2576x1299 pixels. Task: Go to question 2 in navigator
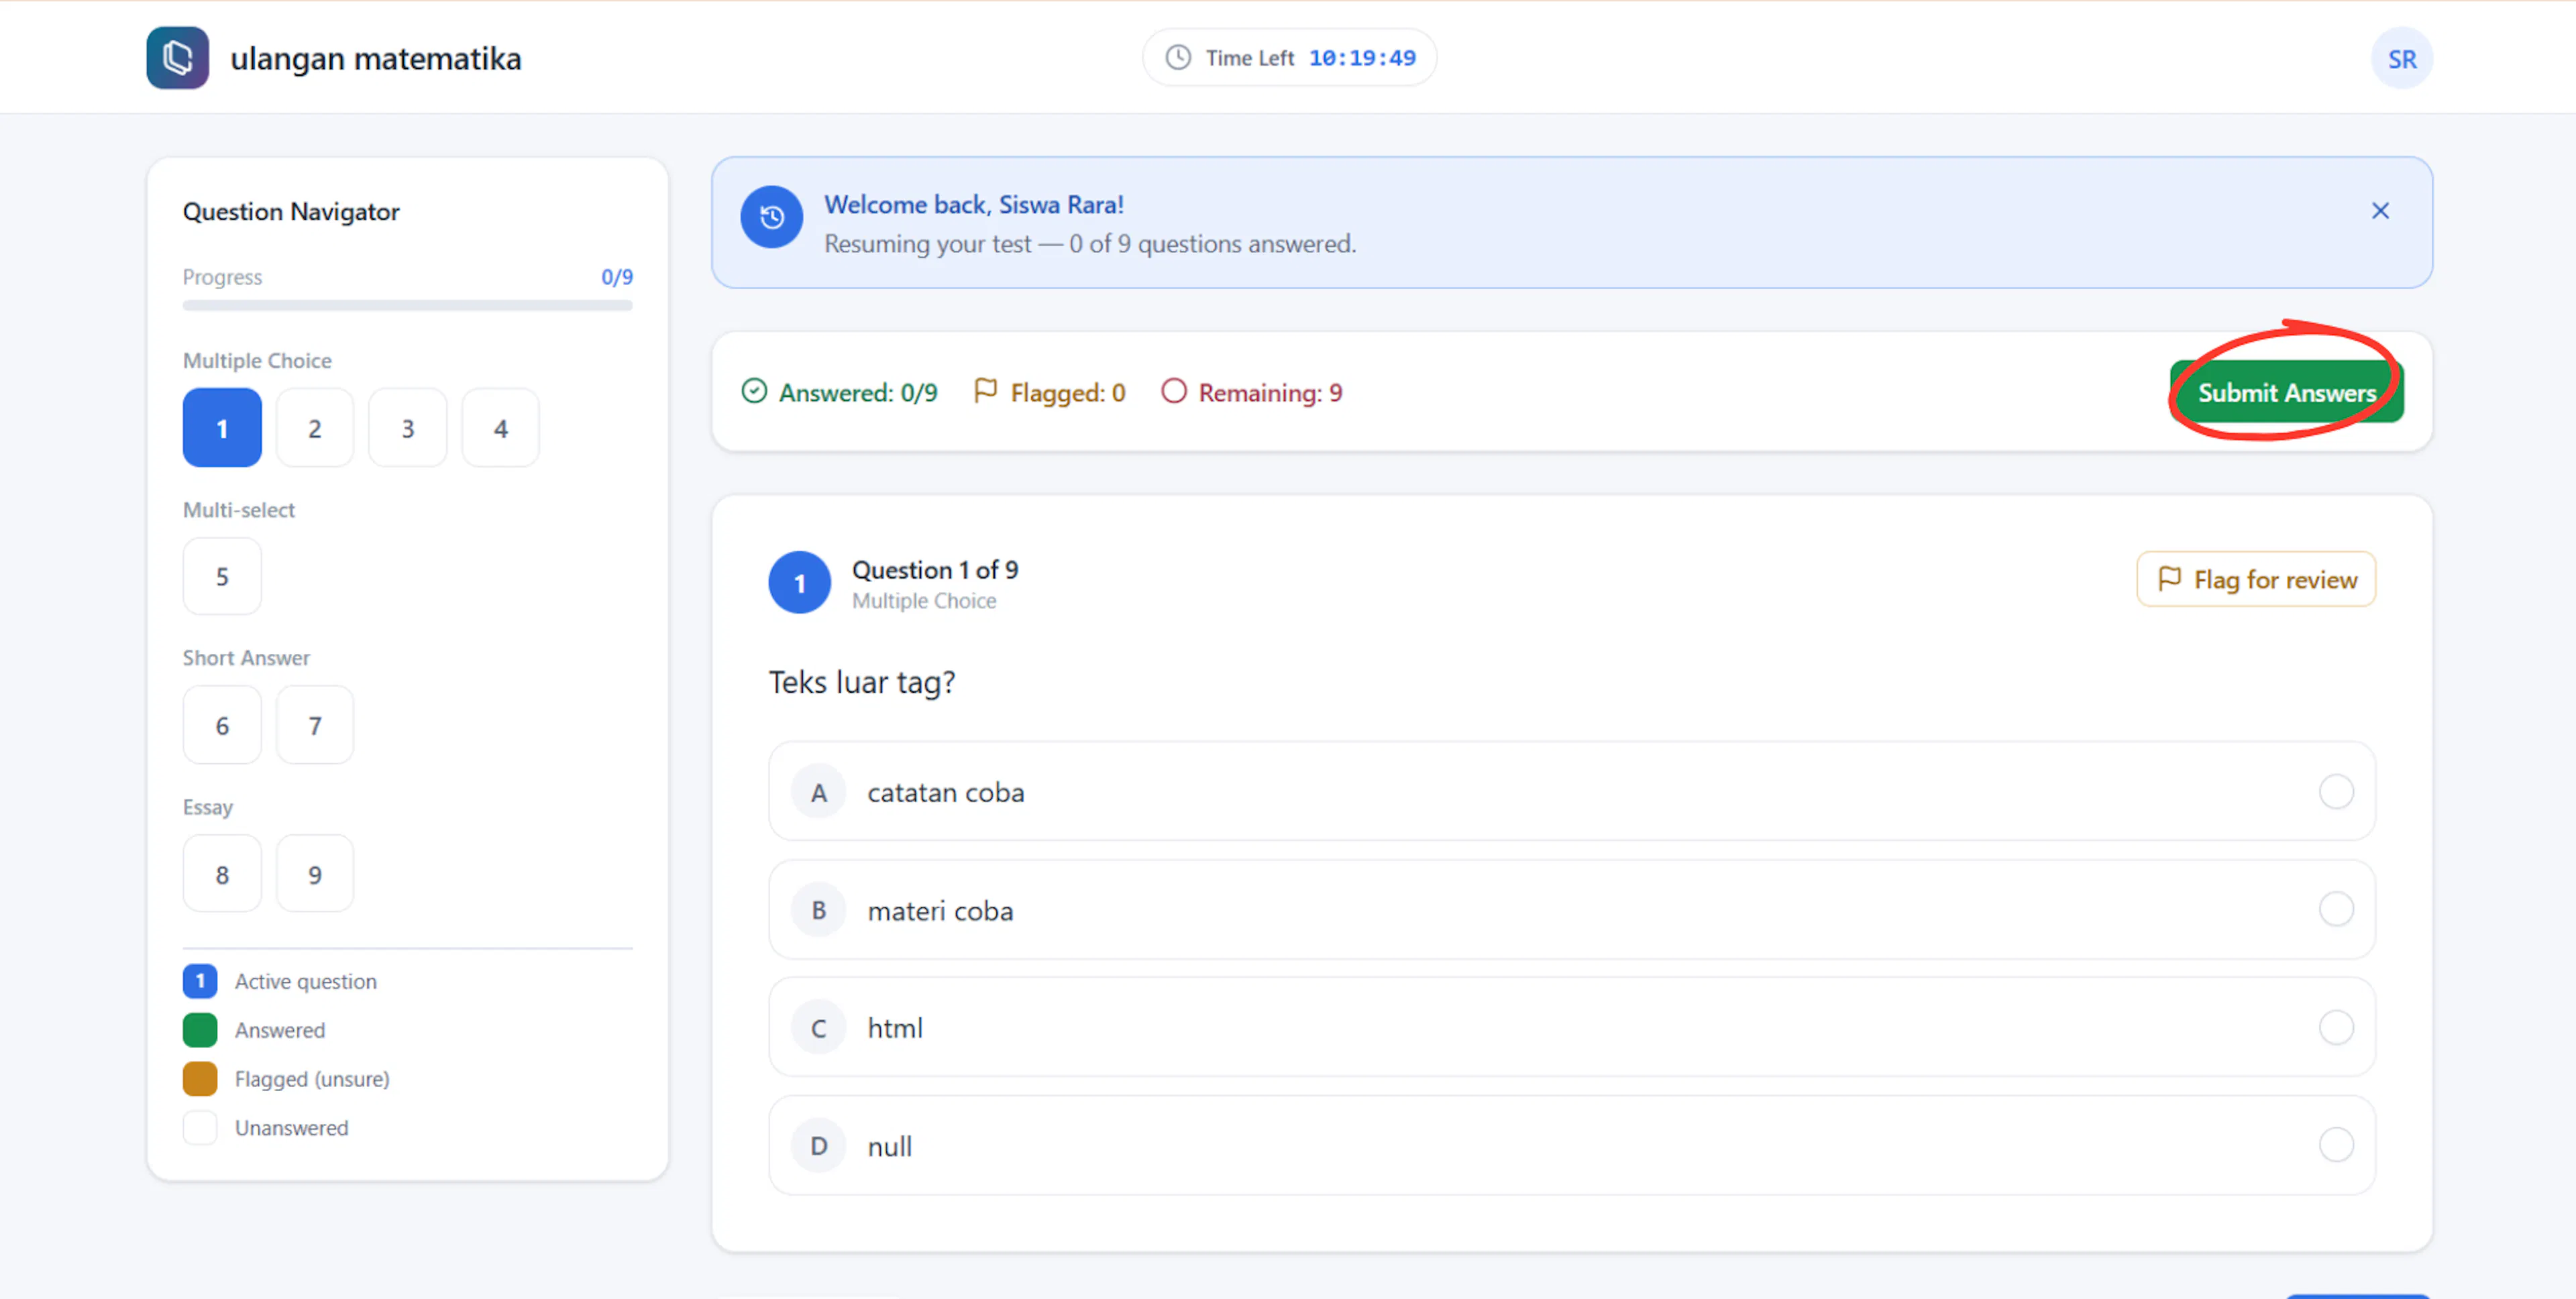[x=315, y=428]
